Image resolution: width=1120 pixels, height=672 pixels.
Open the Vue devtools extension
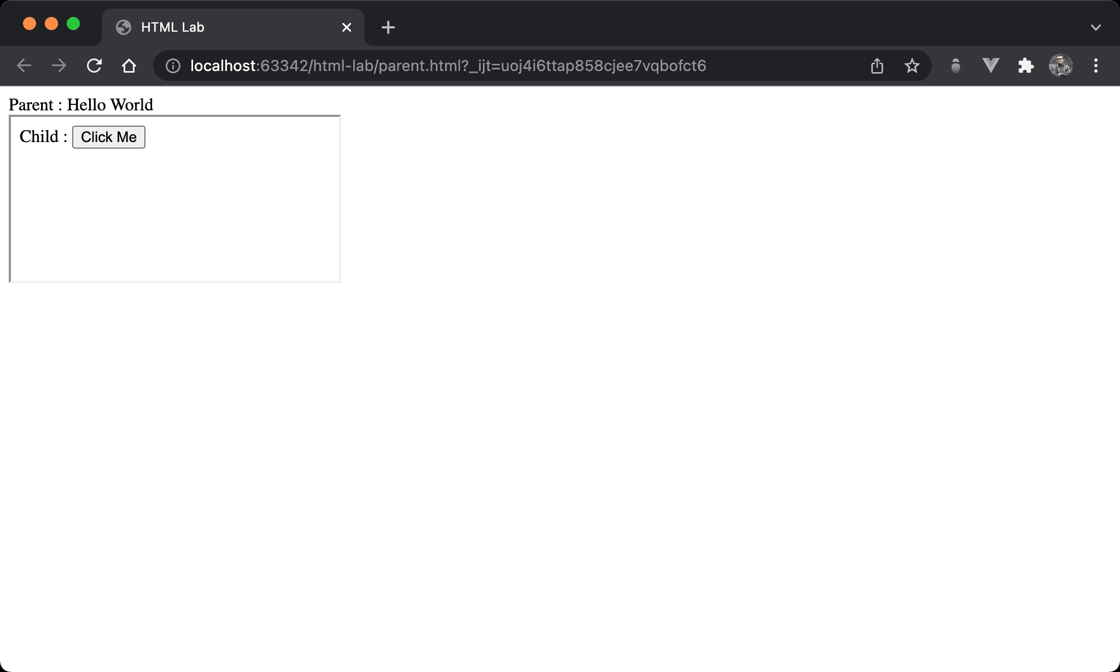tap(990, 66)
